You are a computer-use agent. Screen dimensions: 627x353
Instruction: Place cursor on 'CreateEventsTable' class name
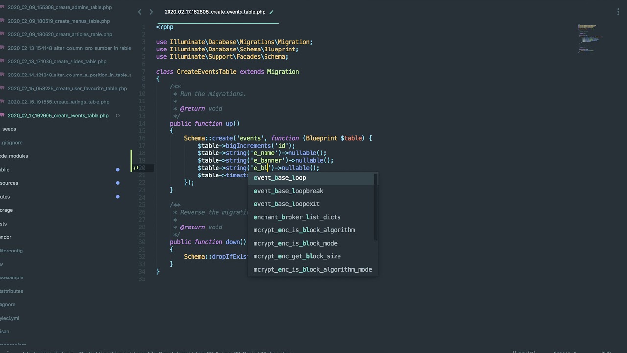(x=207, y=72)
